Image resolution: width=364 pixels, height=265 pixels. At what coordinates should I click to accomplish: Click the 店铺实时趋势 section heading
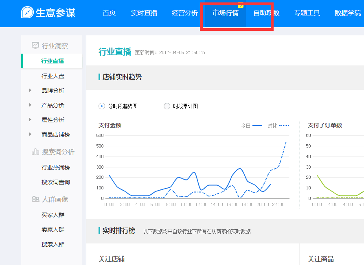click(x=122, y=77)
